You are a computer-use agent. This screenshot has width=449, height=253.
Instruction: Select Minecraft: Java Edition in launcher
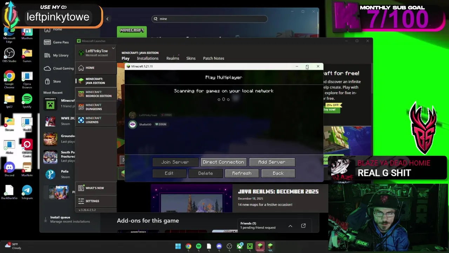pyautogui.click(x=96, y=81)
